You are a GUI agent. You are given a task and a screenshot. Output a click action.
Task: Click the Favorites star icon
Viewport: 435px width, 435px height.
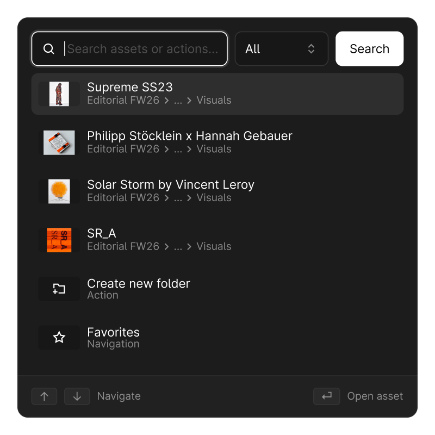[x=59, y=338]
